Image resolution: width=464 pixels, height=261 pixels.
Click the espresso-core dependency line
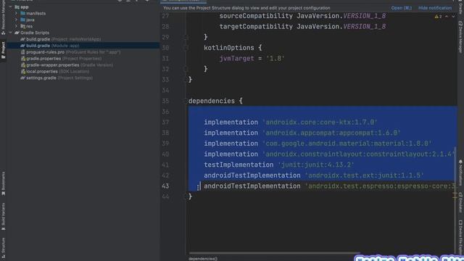(330, 186)
